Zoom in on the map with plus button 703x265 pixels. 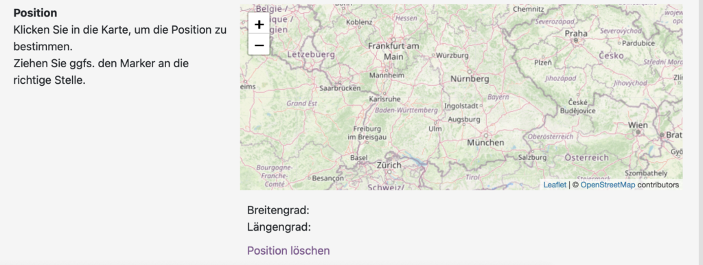(259, 23)
